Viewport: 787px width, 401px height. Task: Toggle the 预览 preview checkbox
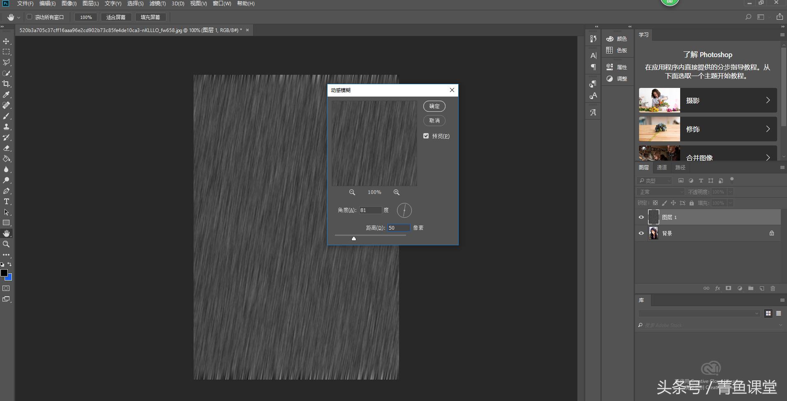click(426, 136)
